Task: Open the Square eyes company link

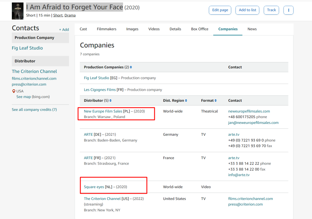Action: pos(94,187)
